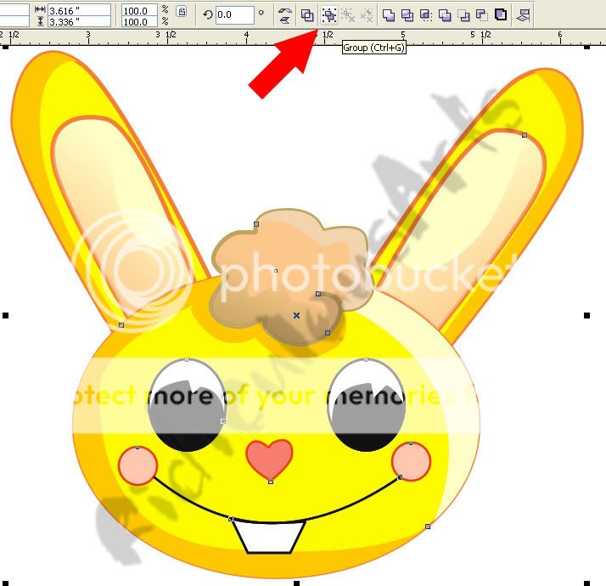Click the Simplify shaping icon
The height and width of the screenshot is (586, 606).
click(445, 14)
